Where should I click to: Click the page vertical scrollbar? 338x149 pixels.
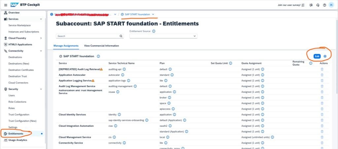click(x=337, y=56)
